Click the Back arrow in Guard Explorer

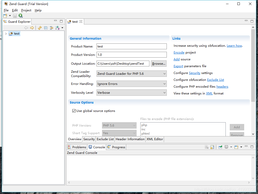(26, 28)
